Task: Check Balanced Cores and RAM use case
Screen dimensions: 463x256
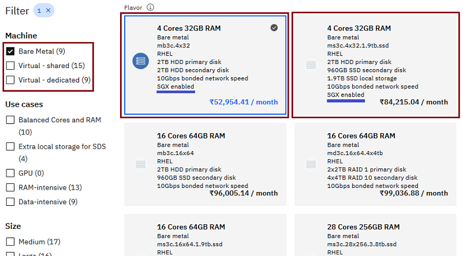Action: (10, 120)
